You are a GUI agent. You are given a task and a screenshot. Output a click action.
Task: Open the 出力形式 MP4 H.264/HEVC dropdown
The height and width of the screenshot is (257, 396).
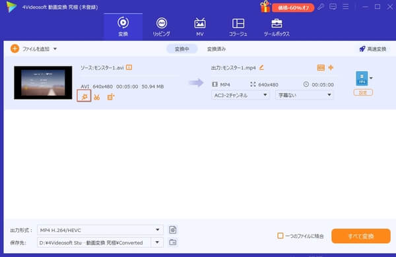tap(100, 230)
